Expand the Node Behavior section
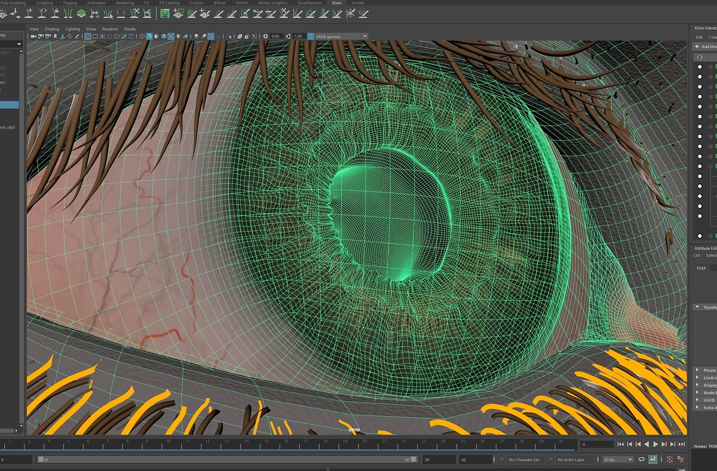 point(705,393)
